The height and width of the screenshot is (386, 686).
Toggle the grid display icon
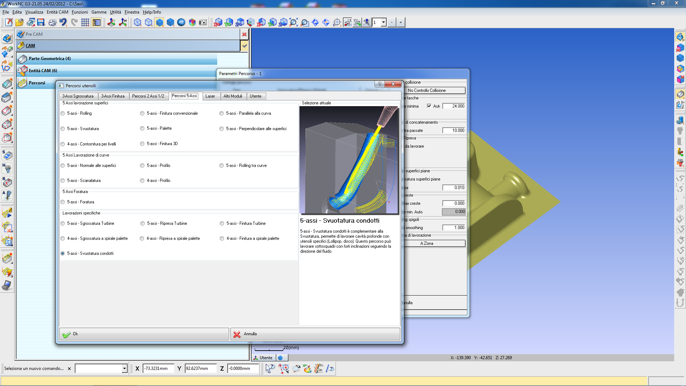[85, 23]
